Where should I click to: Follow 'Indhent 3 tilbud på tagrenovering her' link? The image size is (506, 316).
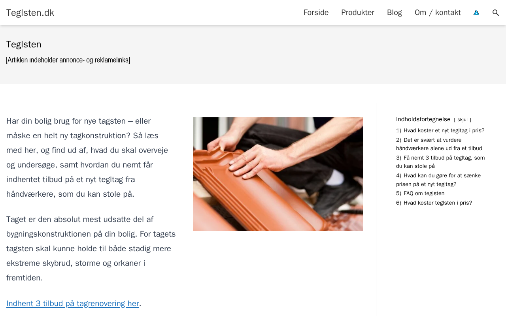(73, 303)
